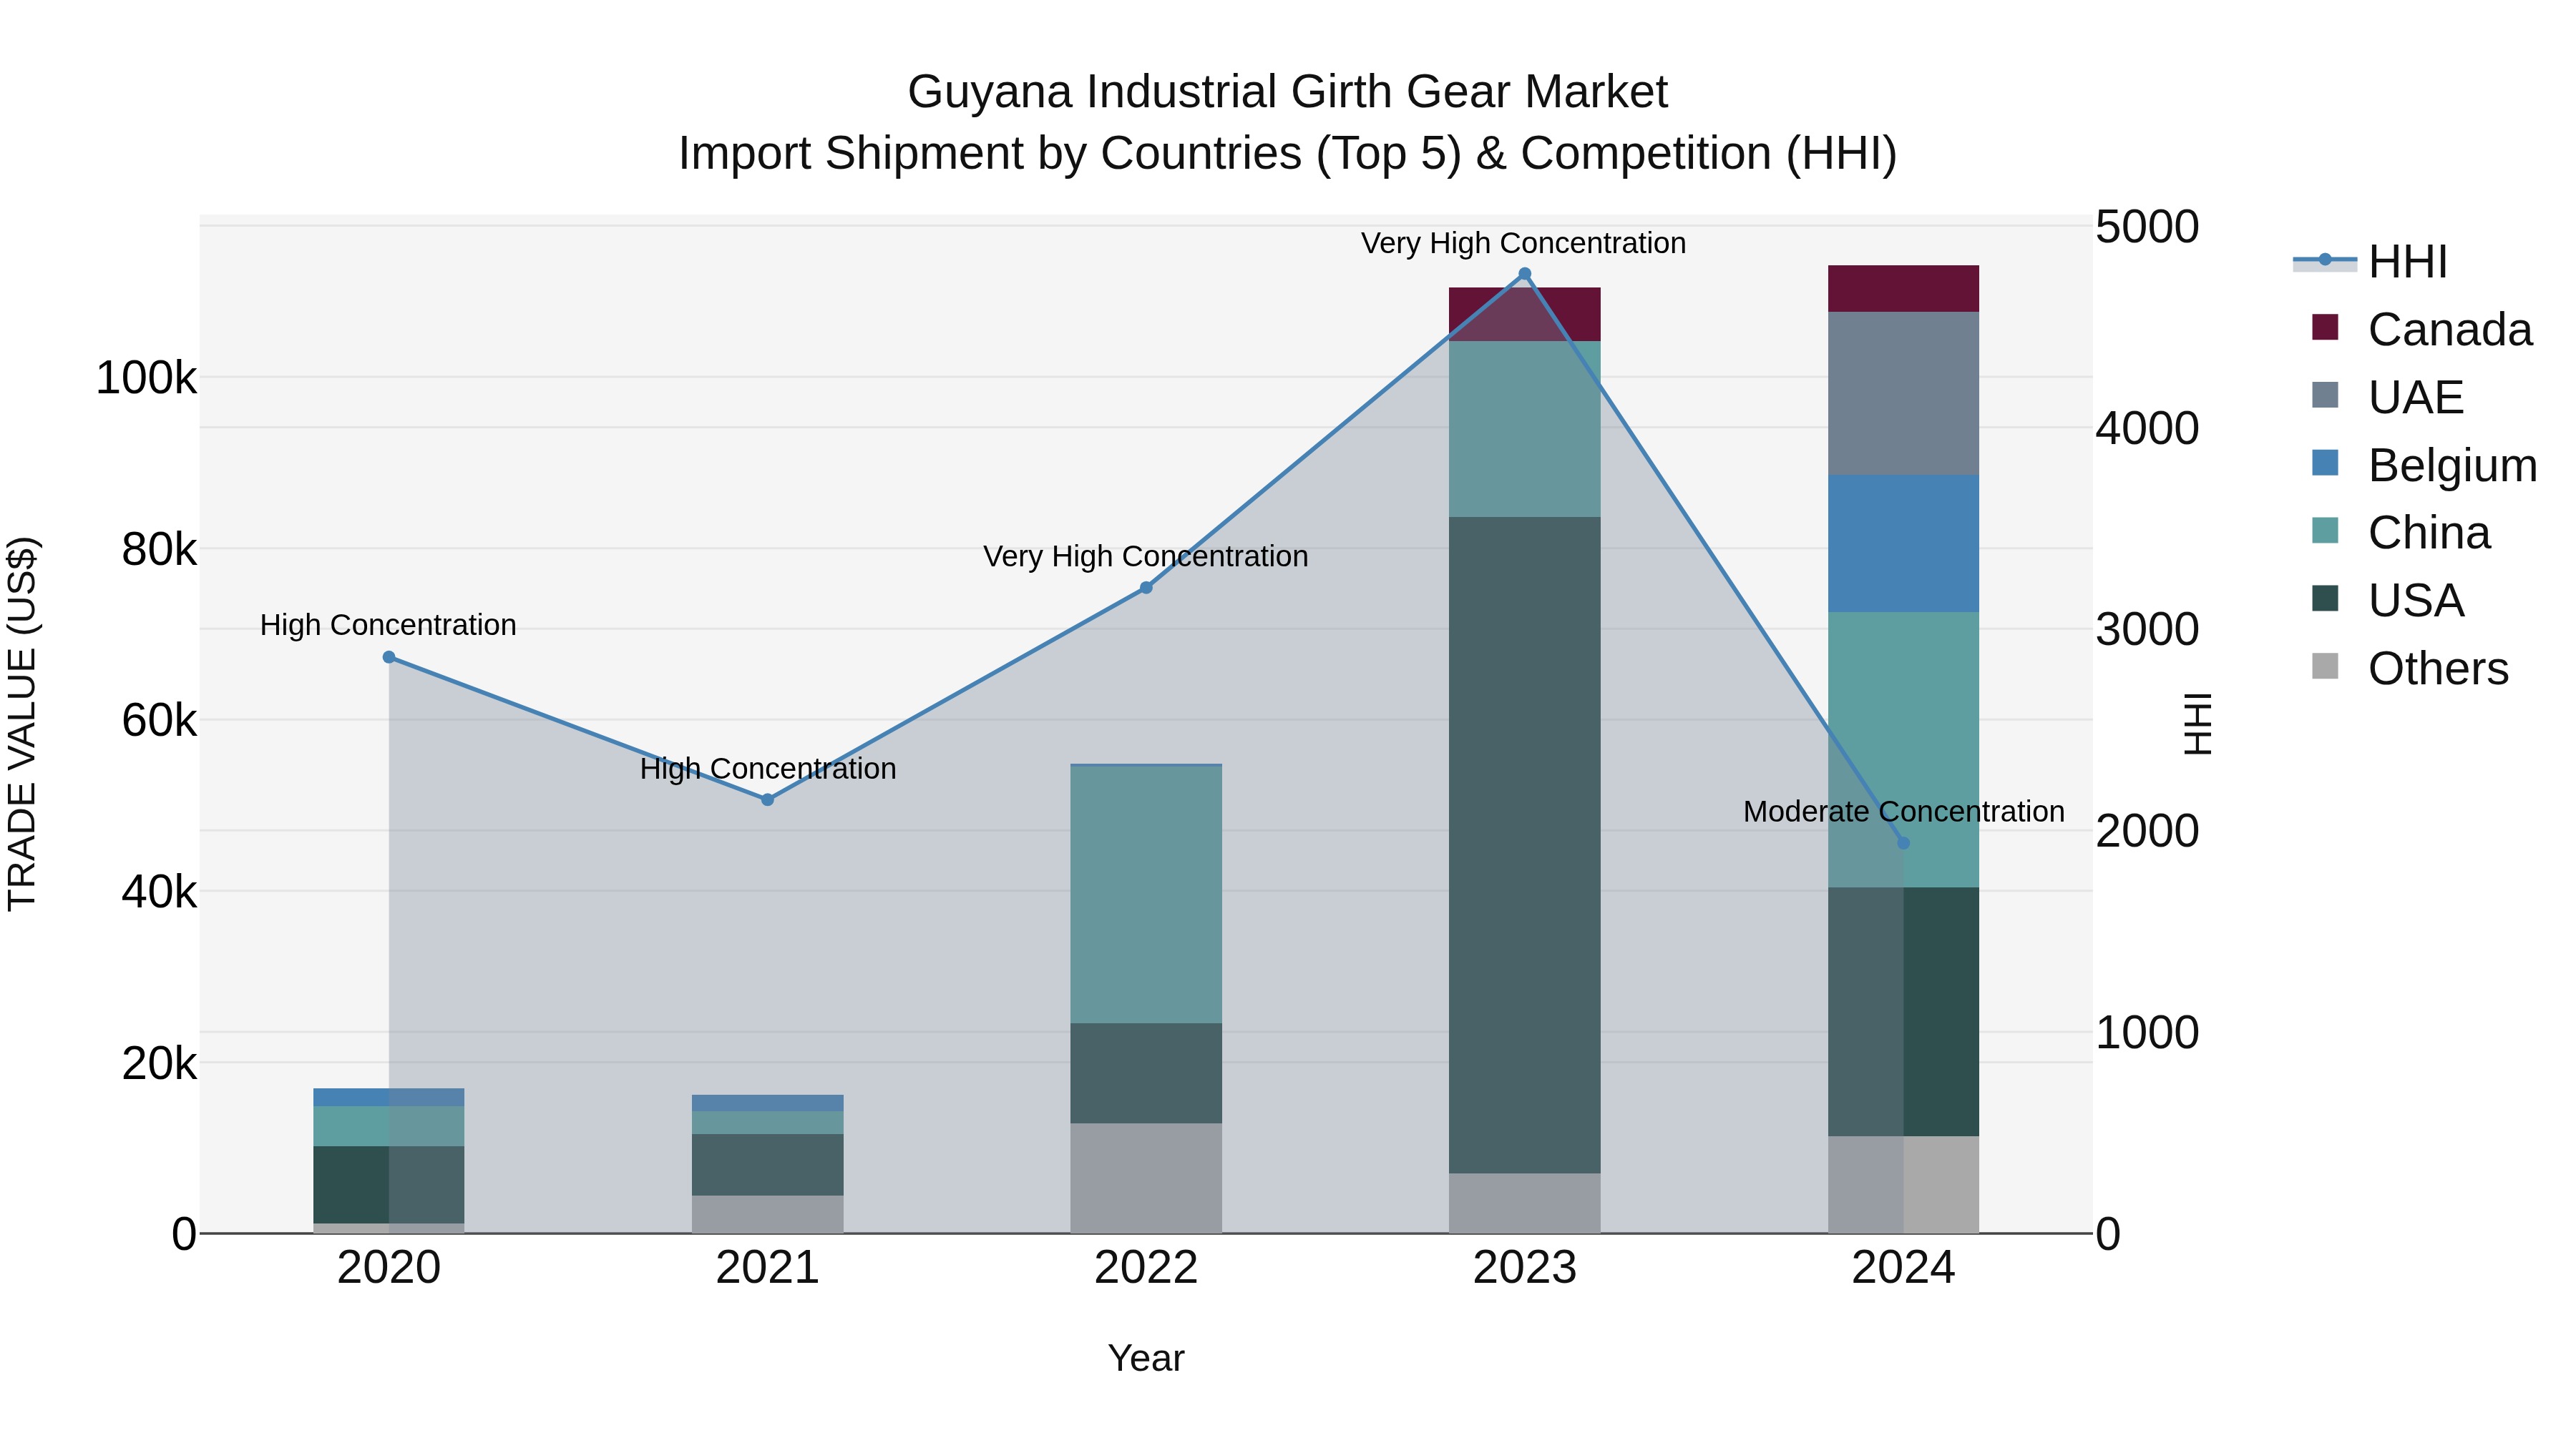Viewport: 2576px width, 1448px height.
Task: Click the USA segment of 2021 bar
Action: click(x=767, y=1166)
